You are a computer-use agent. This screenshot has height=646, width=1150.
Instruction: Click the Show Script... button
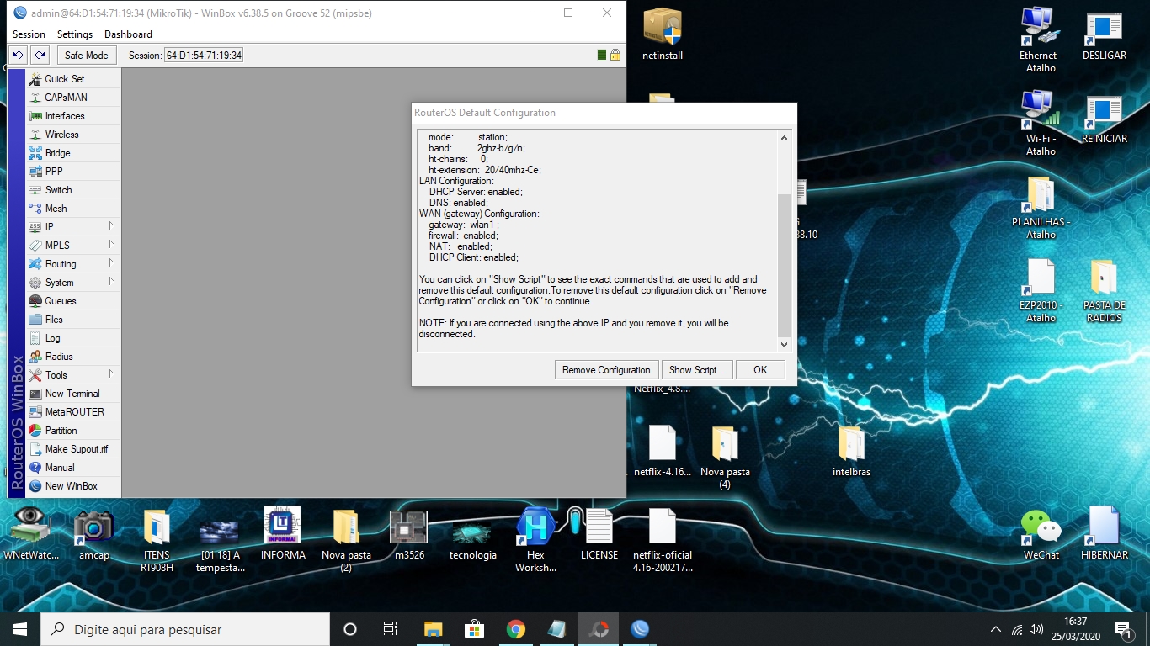(x=696, y=370)
